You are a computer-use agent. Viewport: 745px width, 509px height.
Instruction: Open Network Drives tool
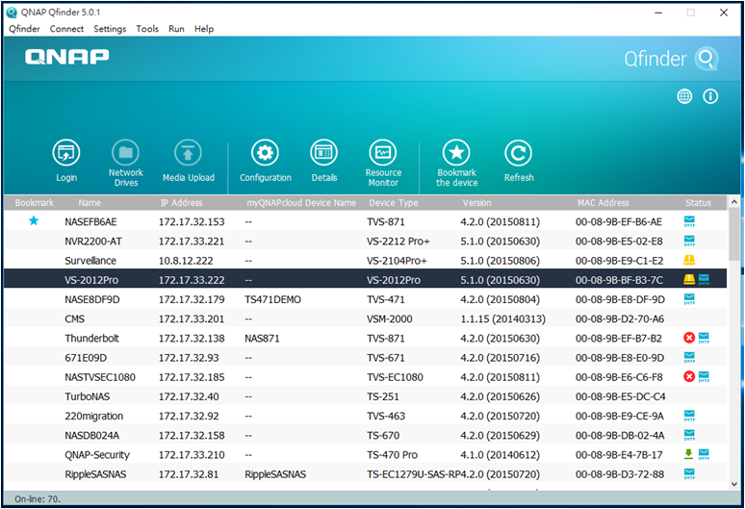tap(125, 153)
